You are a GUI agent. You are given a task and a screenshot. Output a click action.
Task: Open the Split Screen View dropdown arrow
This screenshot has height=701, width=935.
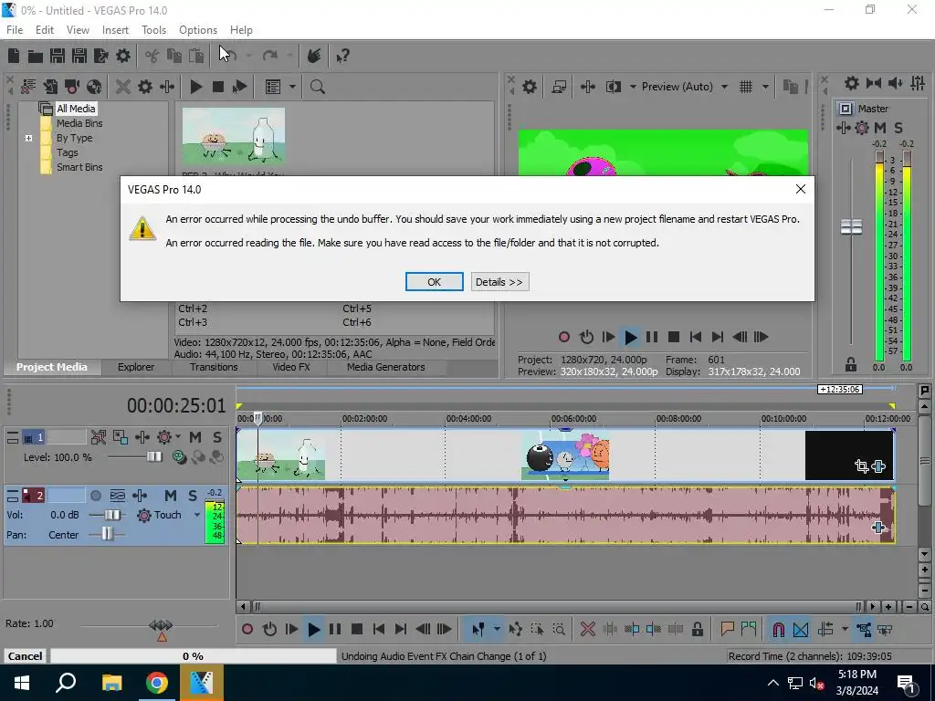tap(633, 87)
